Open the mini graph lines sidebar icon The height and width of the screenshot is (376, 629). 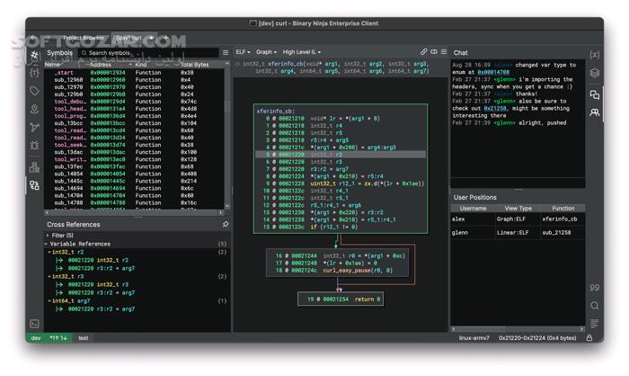pyautogui.click(x=595, y=323)
